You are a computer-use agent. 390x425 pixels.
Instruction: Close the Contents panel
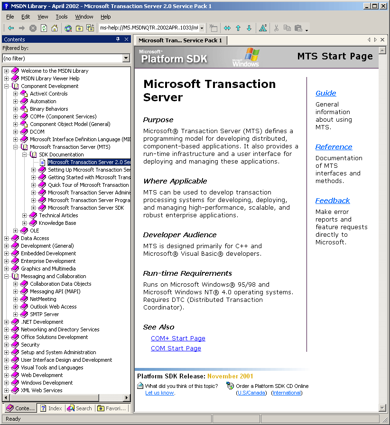click(126, 39)
